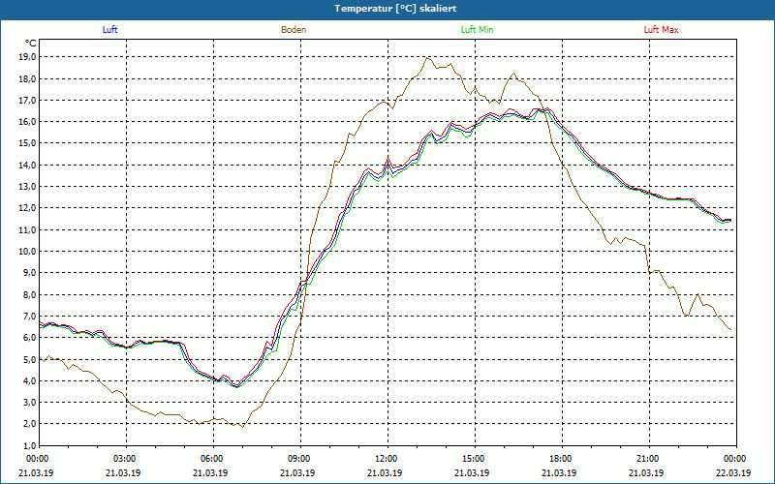Click the 19,0 y-axis value
775x484 pixels.
tap(28, 57)
